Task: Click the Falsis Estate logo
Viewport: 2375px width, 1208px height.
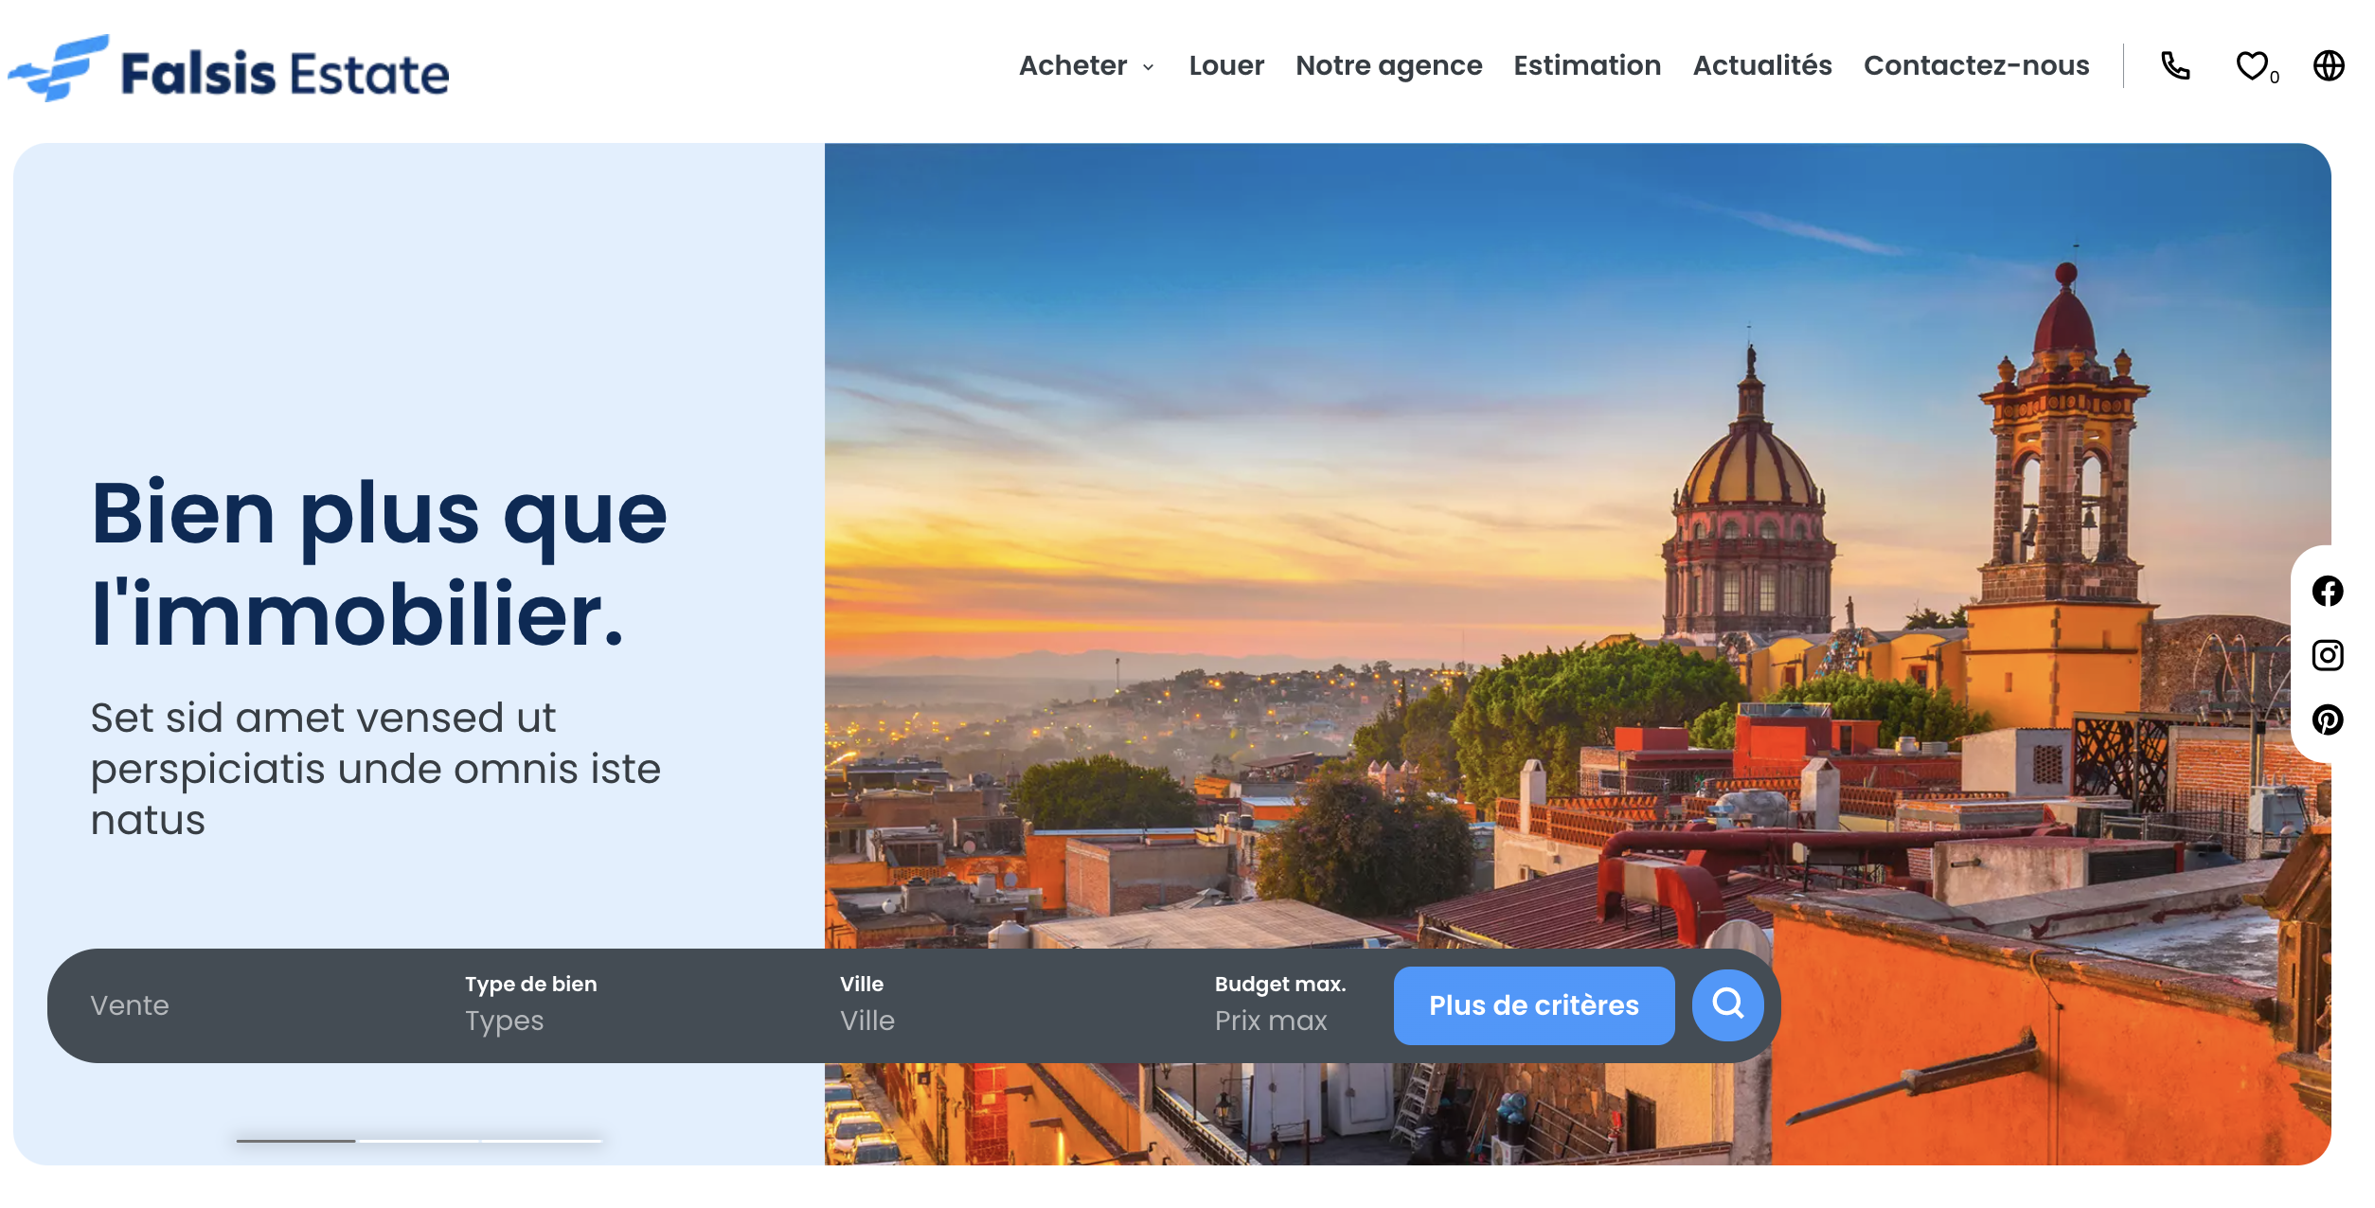Action: tap(228, 68)
